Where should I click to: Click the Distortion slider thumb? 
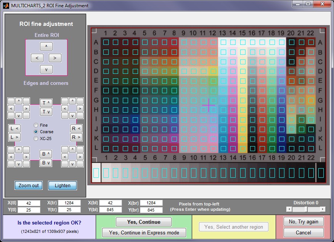[306, 209]
